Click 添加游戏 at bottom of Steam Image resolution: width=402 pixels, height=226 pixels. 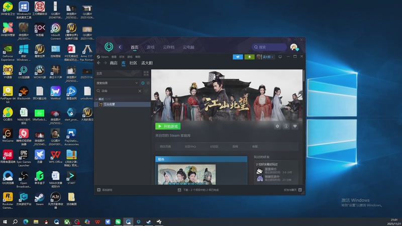point(105,190)
